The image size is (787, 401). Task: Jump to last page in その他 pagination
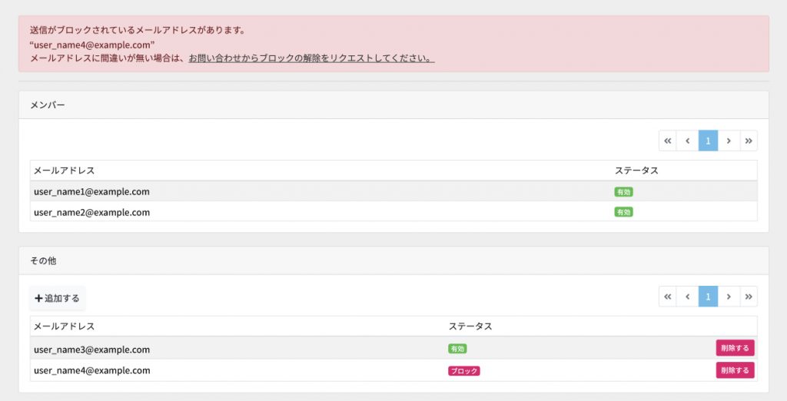[x=749, y=297]
